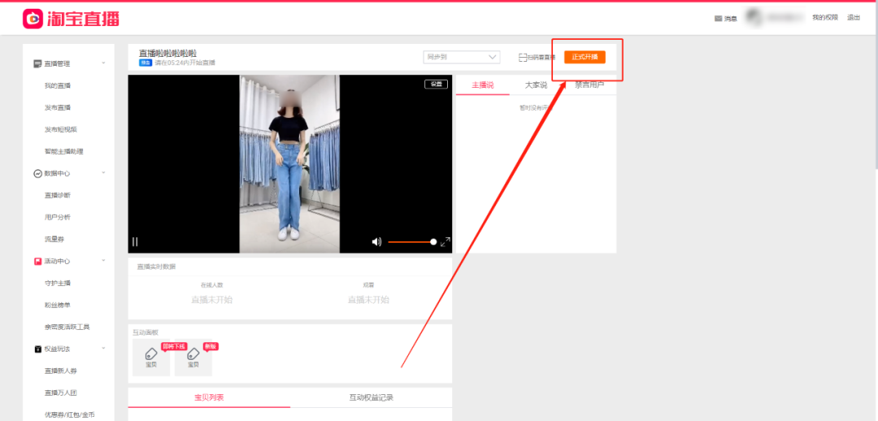The width and height of the screenshot is (878, 421).
Task: Open 守护主播 in the sidebar
Action: click(x=58, y=284)
